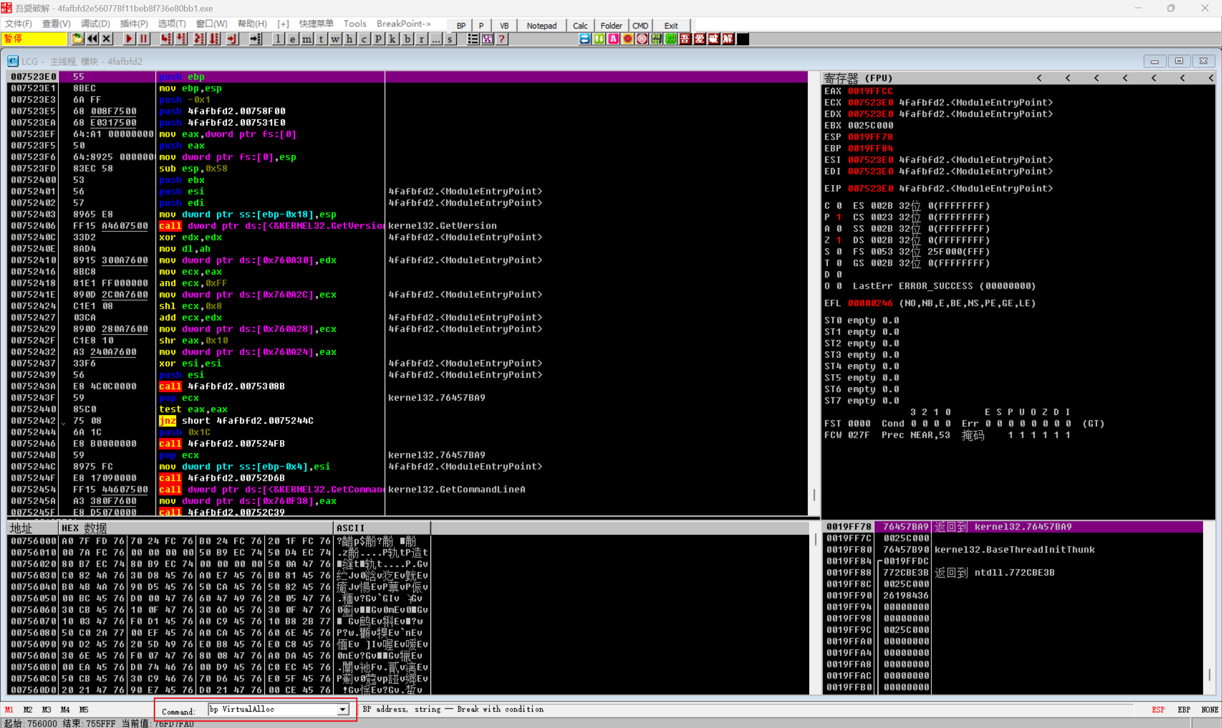Viewport: 1222px width, 728px height.
Task: Open the 文件(F) menu
Action: [19, 23]
